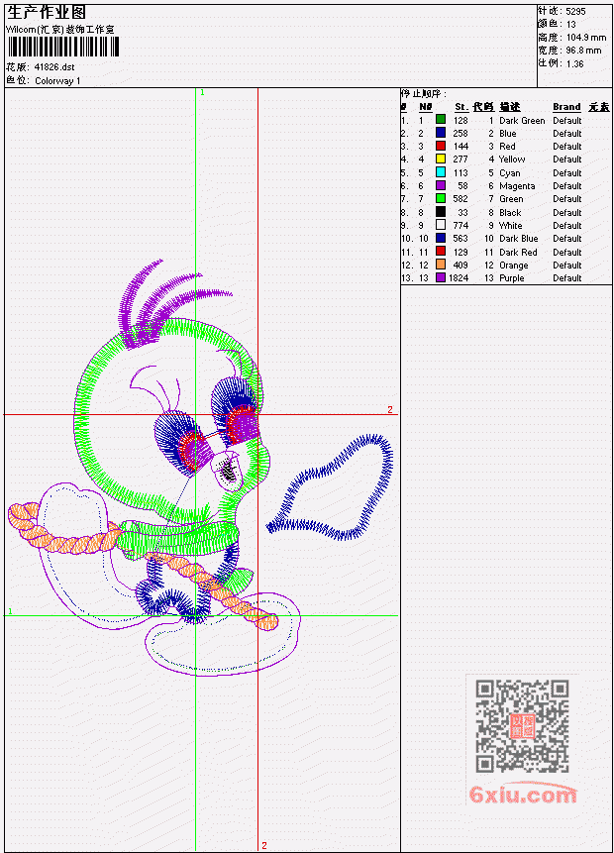This screenshot has height=853, width=614.
Task: Select the 'Magenta' description text
Action: pos(517,186)
